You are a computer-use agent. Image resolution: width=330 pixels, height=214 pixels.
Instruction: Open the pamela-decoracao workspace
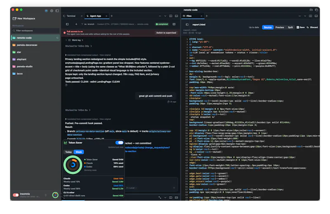pos(35,45)
